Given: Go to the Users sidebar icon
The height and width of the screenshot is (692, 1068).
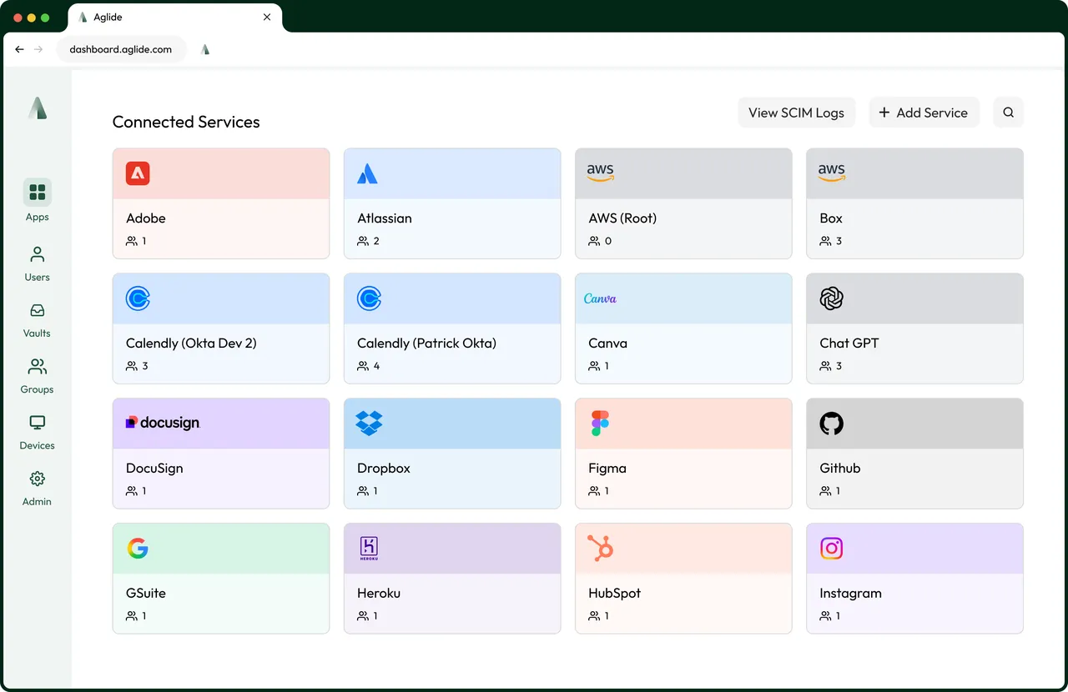Looking at the screenshot, I should (x=37, y=254).
